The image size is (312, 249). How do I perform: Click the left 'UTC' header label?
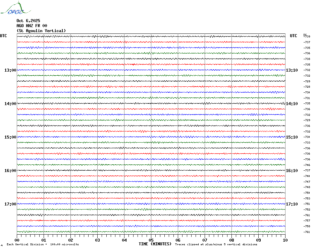pos(3,36)
